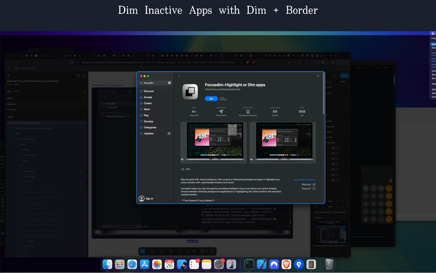Clear the focusdim search text
Screen dimensions: 436x273
(169, 83)
